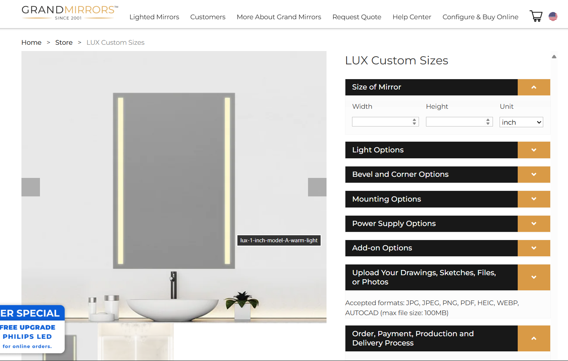The height and width of the screenshot is (361, 568).
Task: Collapse Order, Payment, Production and Delivery section
Action: (534, 338)
